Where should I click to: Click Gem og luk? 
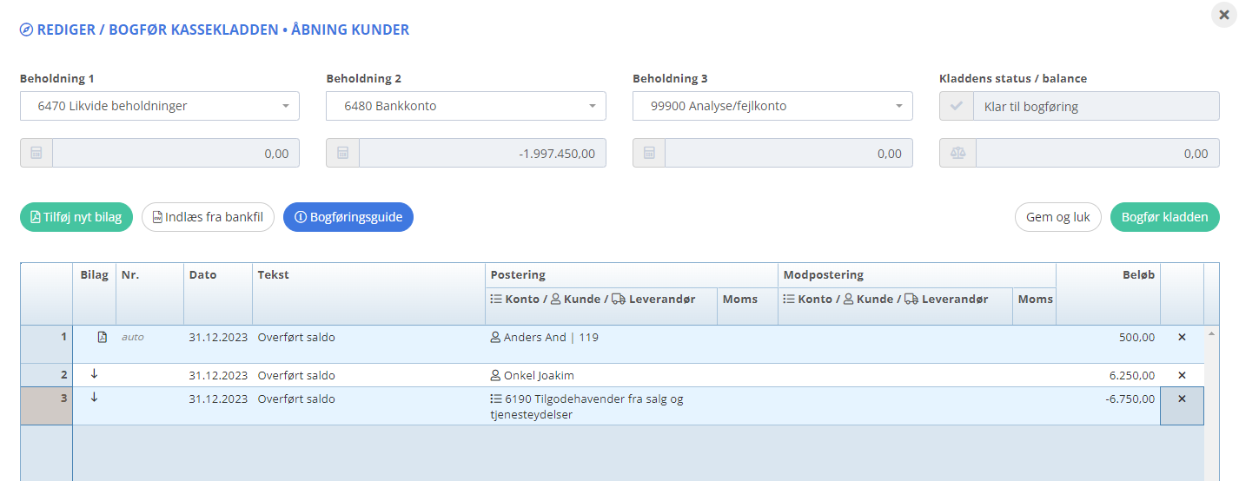coord(1057,217)
